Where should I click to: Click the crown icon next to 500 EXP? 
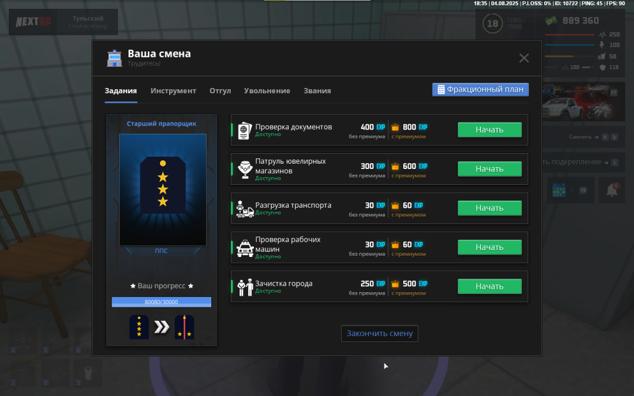395,284
